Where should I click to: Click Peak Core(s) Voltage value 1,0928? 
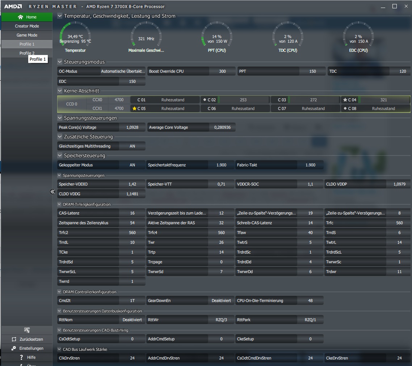132,127
